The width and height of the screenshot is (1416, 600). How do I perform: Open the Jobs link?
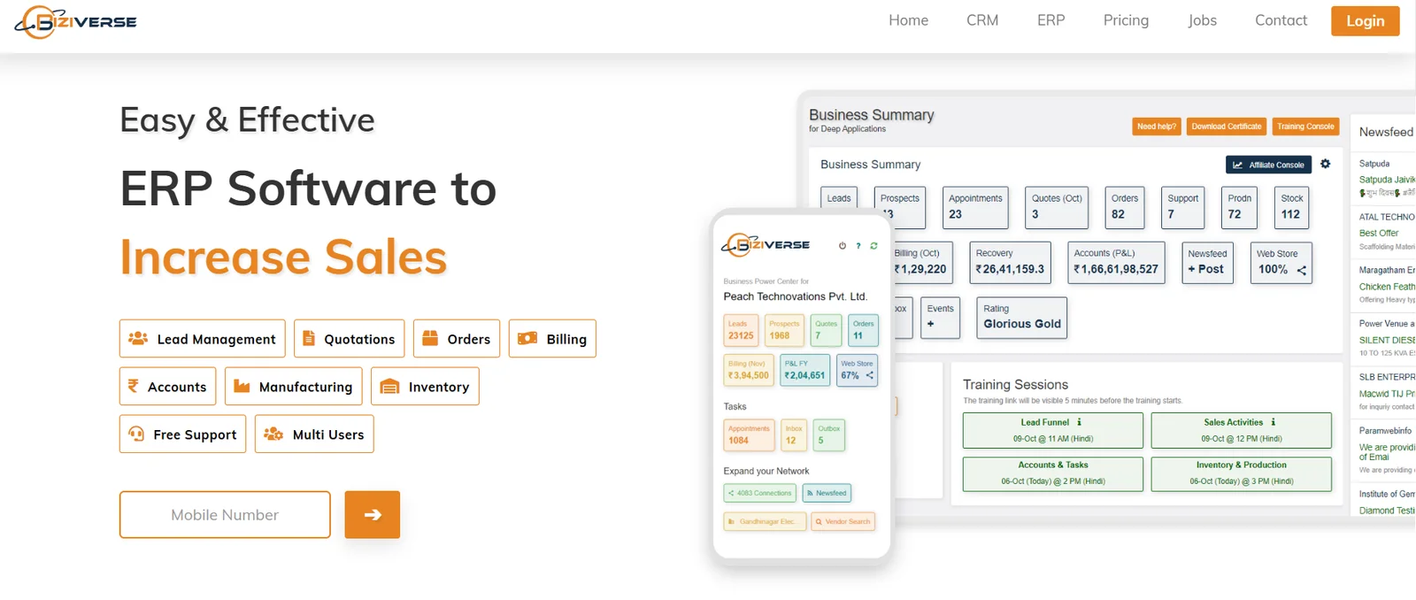1202,20
